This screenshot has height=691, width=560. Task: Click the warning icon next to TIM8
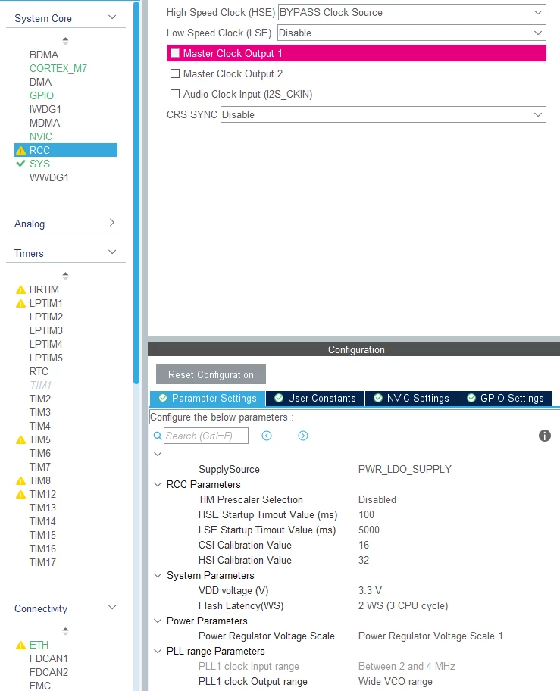coord(20,481)
